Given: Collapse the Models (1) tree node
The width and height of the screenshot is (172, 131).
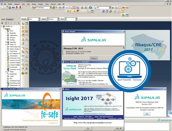Looking at the screenshot, I should tap(2, 26).
